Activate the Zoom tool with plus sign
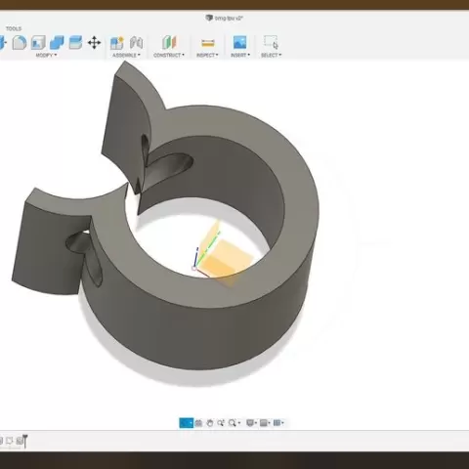This screenshot has height=469, width=469. click(221, 423)
